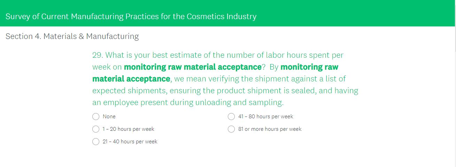Click the survey title in the green header

[131, 16]
